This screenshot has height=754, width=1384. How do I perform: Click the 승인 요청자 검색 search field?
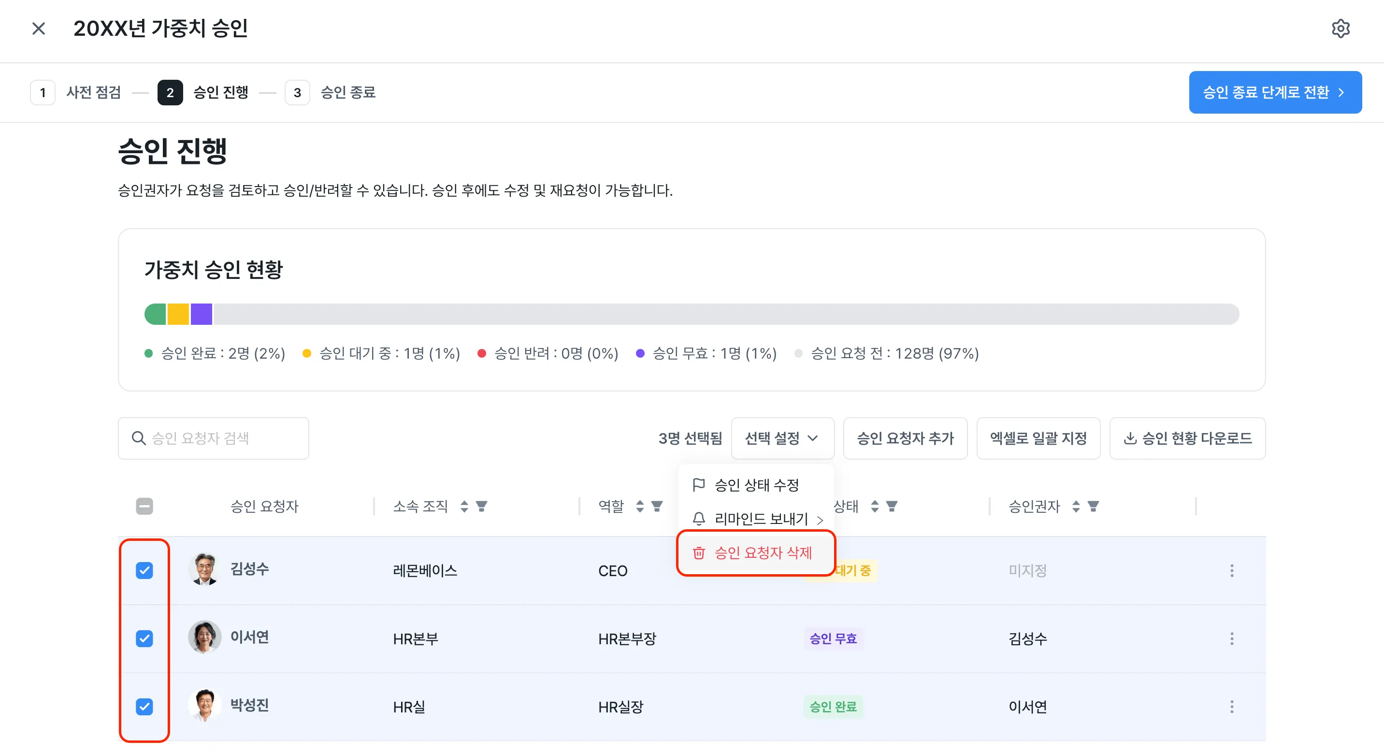213,438
